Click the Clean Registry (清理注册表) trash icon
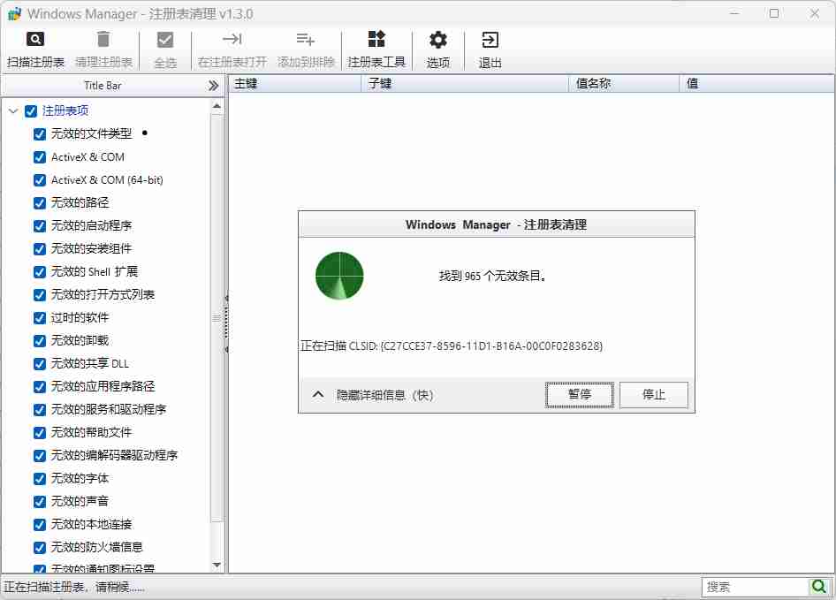This screenshot has height=600, width=836. (103, 40)
